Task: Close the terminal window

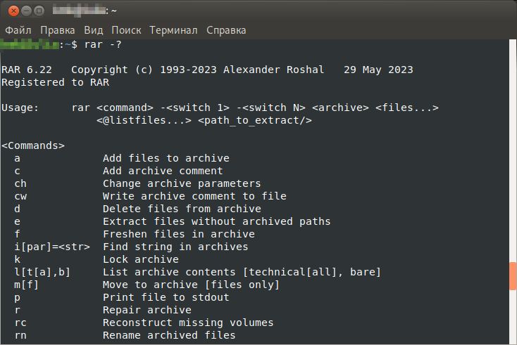Action: click(13, 11)
